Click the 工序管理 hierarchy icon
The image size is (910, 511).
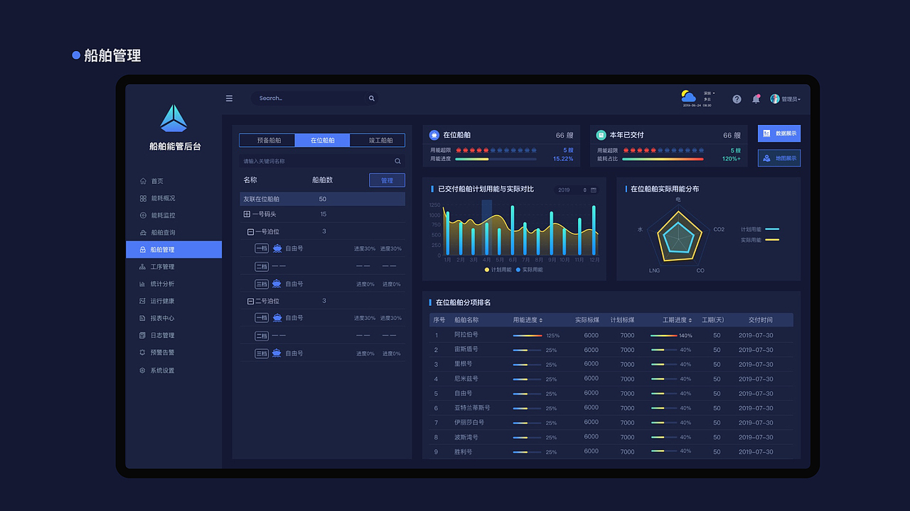143,267
